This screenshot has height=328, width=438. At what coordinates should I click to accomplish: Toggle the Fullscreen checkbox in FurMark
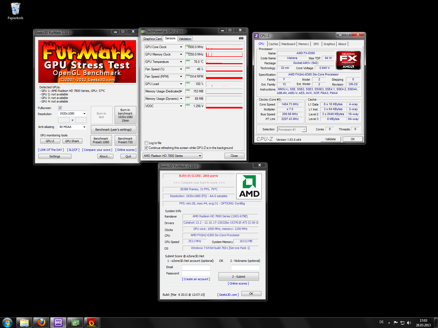pos(60,108)
